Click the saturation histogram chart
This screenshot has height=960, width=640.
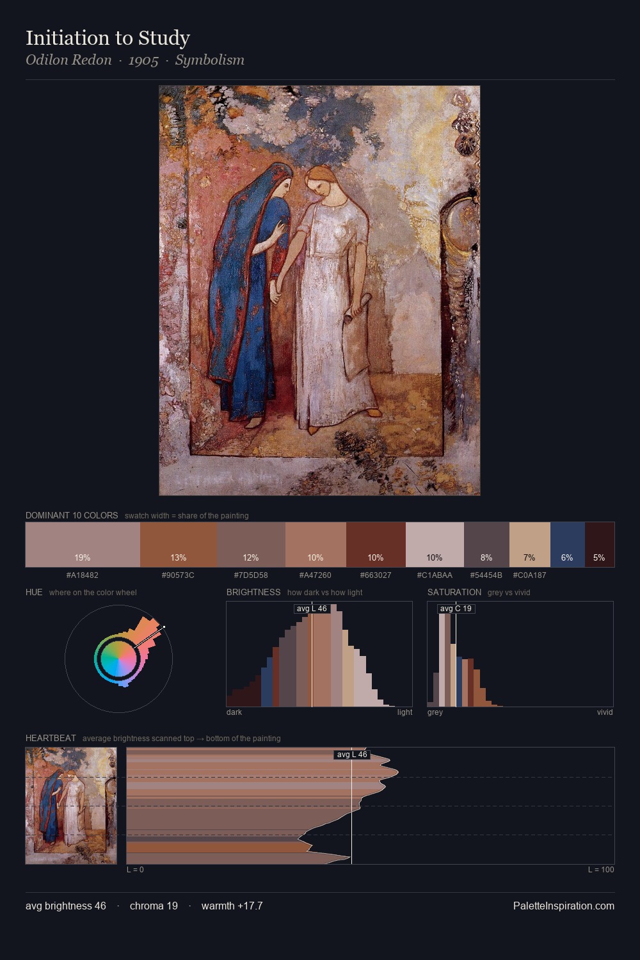[520, 654]
